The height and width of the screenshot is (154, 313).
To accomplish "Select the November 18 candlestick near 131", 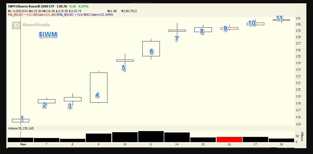I will [281, 20].
